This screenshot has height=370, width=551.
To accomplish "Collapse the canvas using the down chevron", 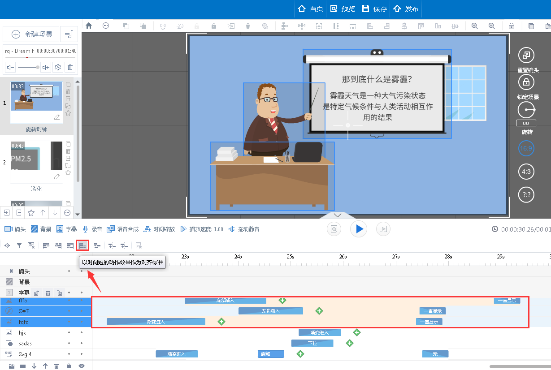I will 337,215.
